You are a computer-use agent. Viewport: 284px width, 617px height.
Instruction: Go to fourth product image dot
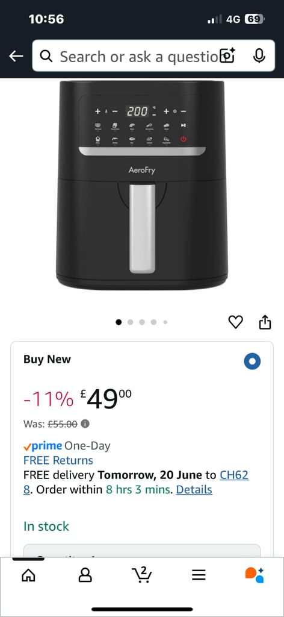tap(153, 322)
